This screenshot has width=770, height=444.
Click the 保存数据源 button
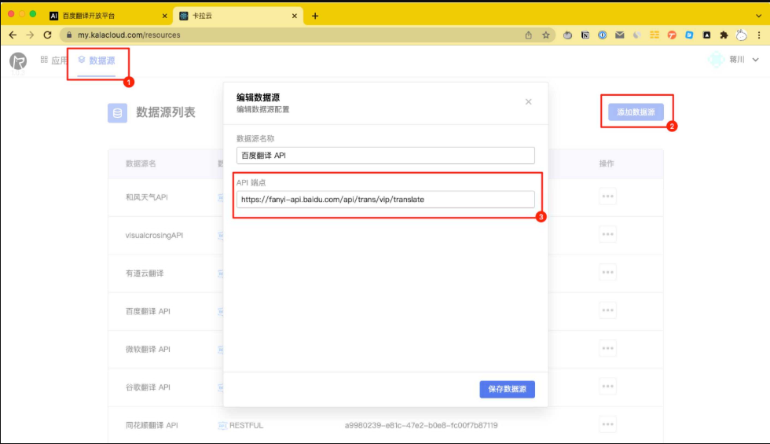(x=508, y=389)
